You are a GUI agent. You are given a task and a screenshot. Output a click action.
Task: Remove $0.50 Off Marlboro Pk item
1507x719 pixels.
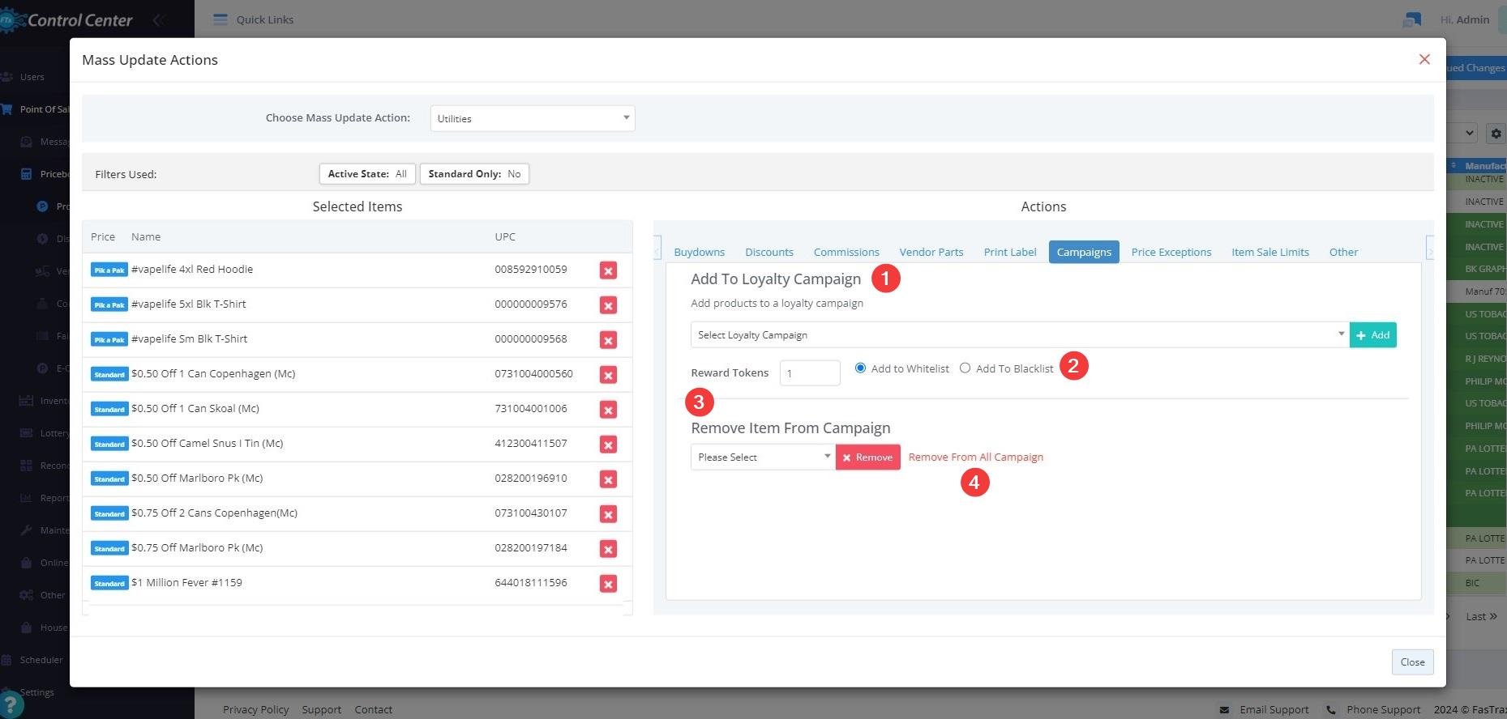[608, 479]
